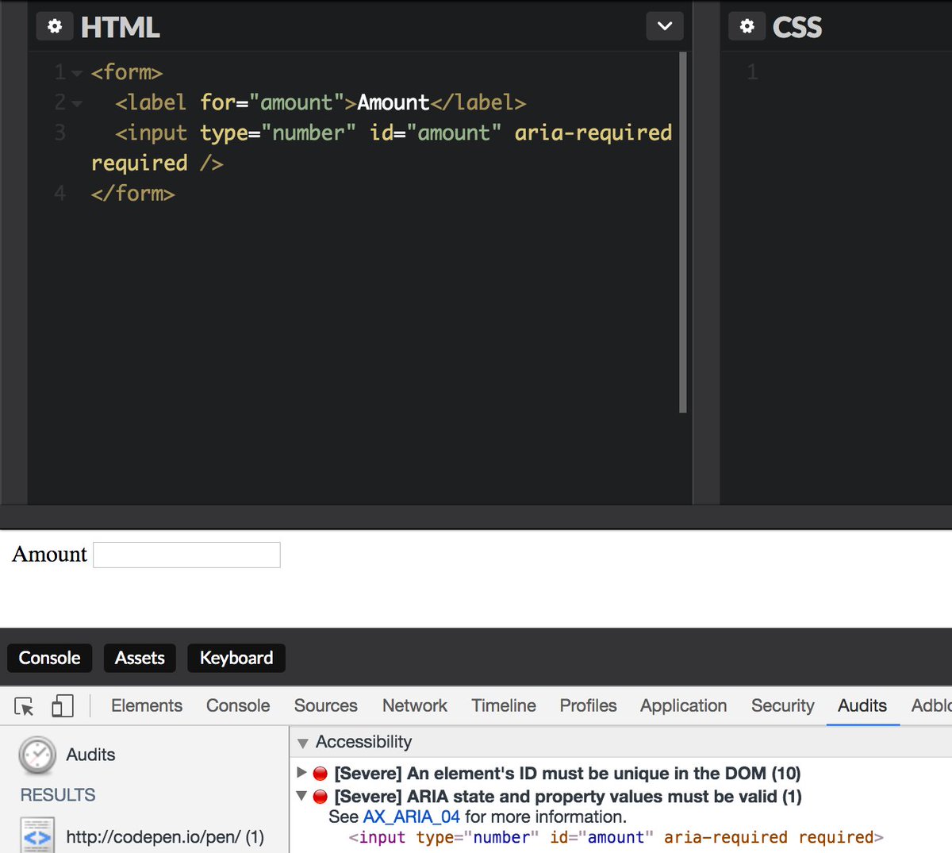Switch to the Timeline tab

point(504,705)
